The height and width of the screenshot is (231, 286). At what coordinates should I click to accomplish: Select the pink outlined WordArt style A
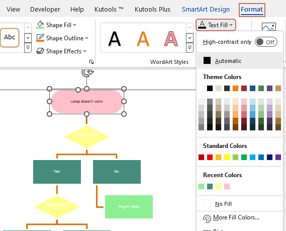pos(171,39)
